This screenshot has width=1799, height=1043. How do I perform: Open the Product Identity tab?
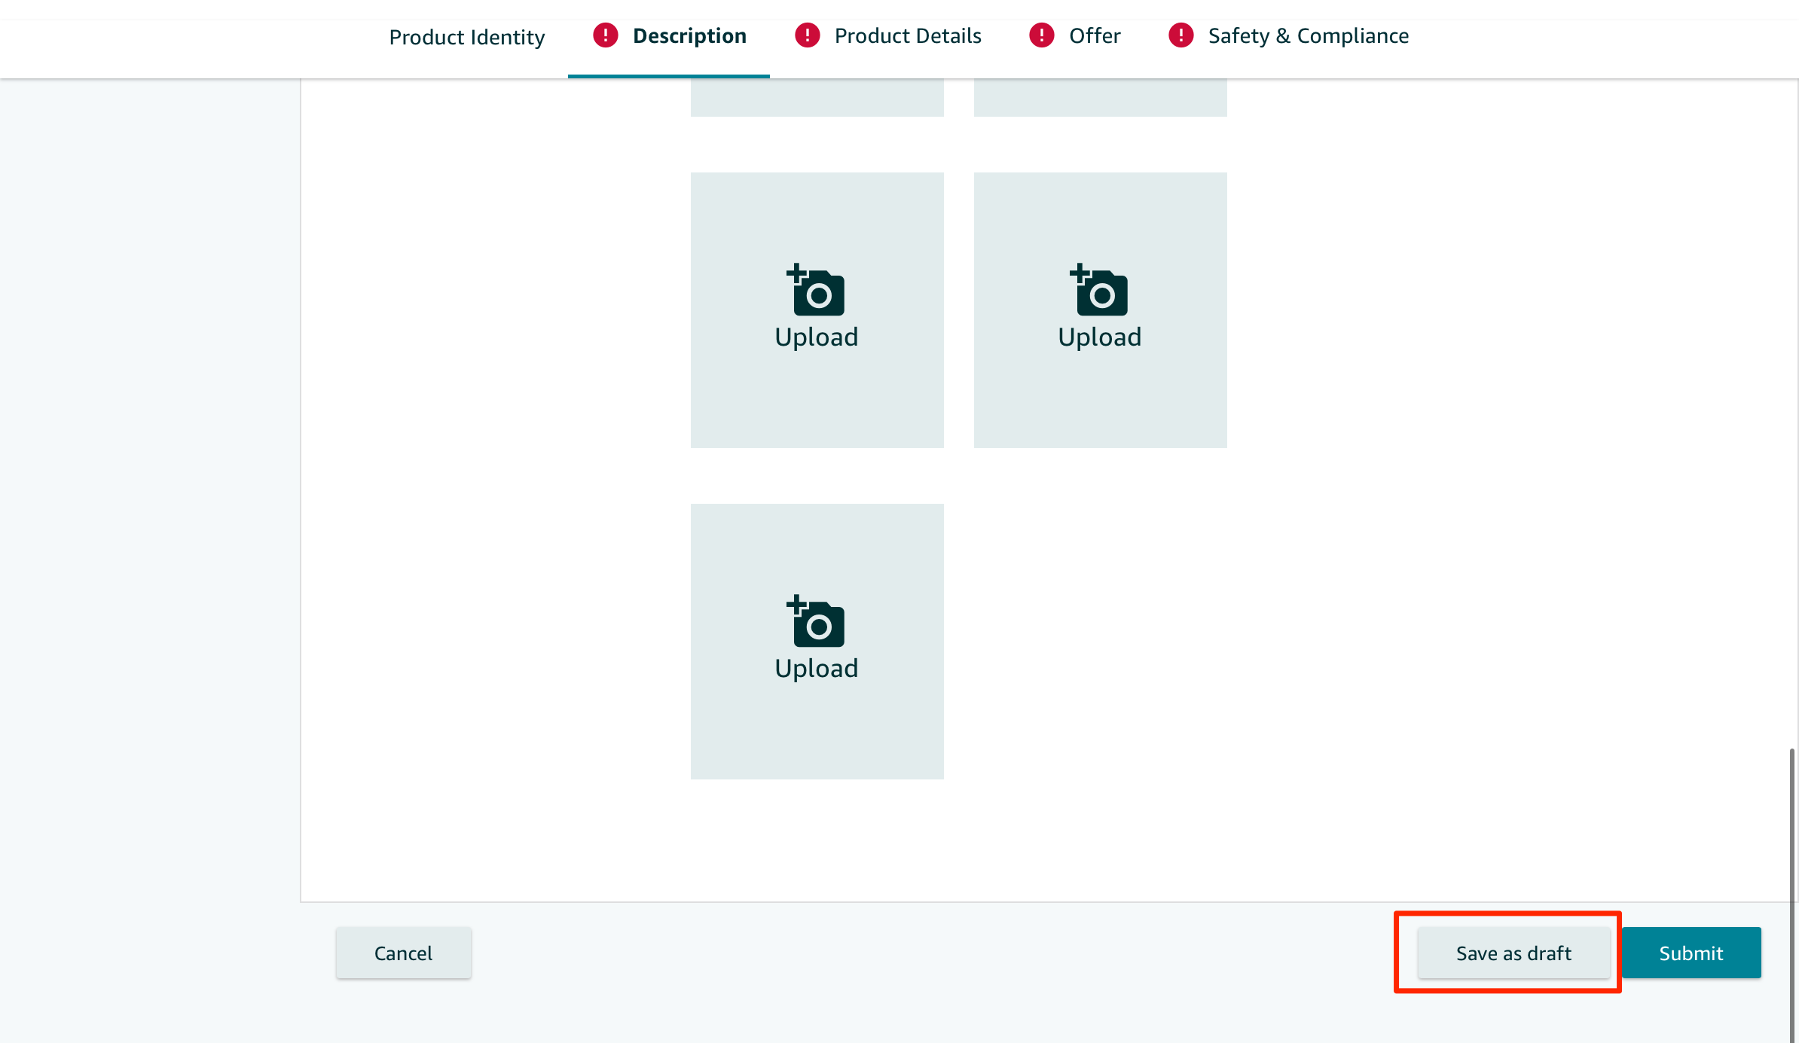coord(466,37)
